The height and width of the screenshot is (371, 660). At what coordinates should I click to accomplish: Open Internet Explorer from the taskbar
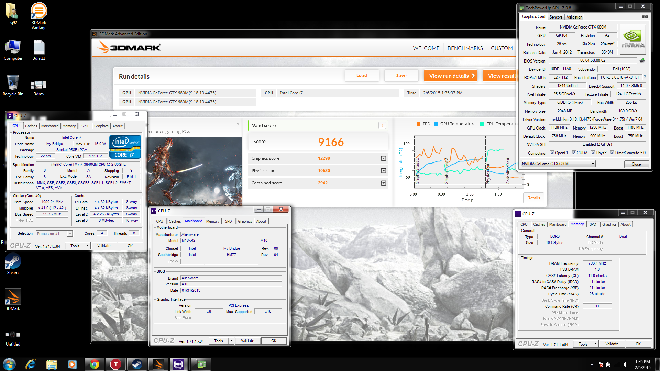(31, 364)
